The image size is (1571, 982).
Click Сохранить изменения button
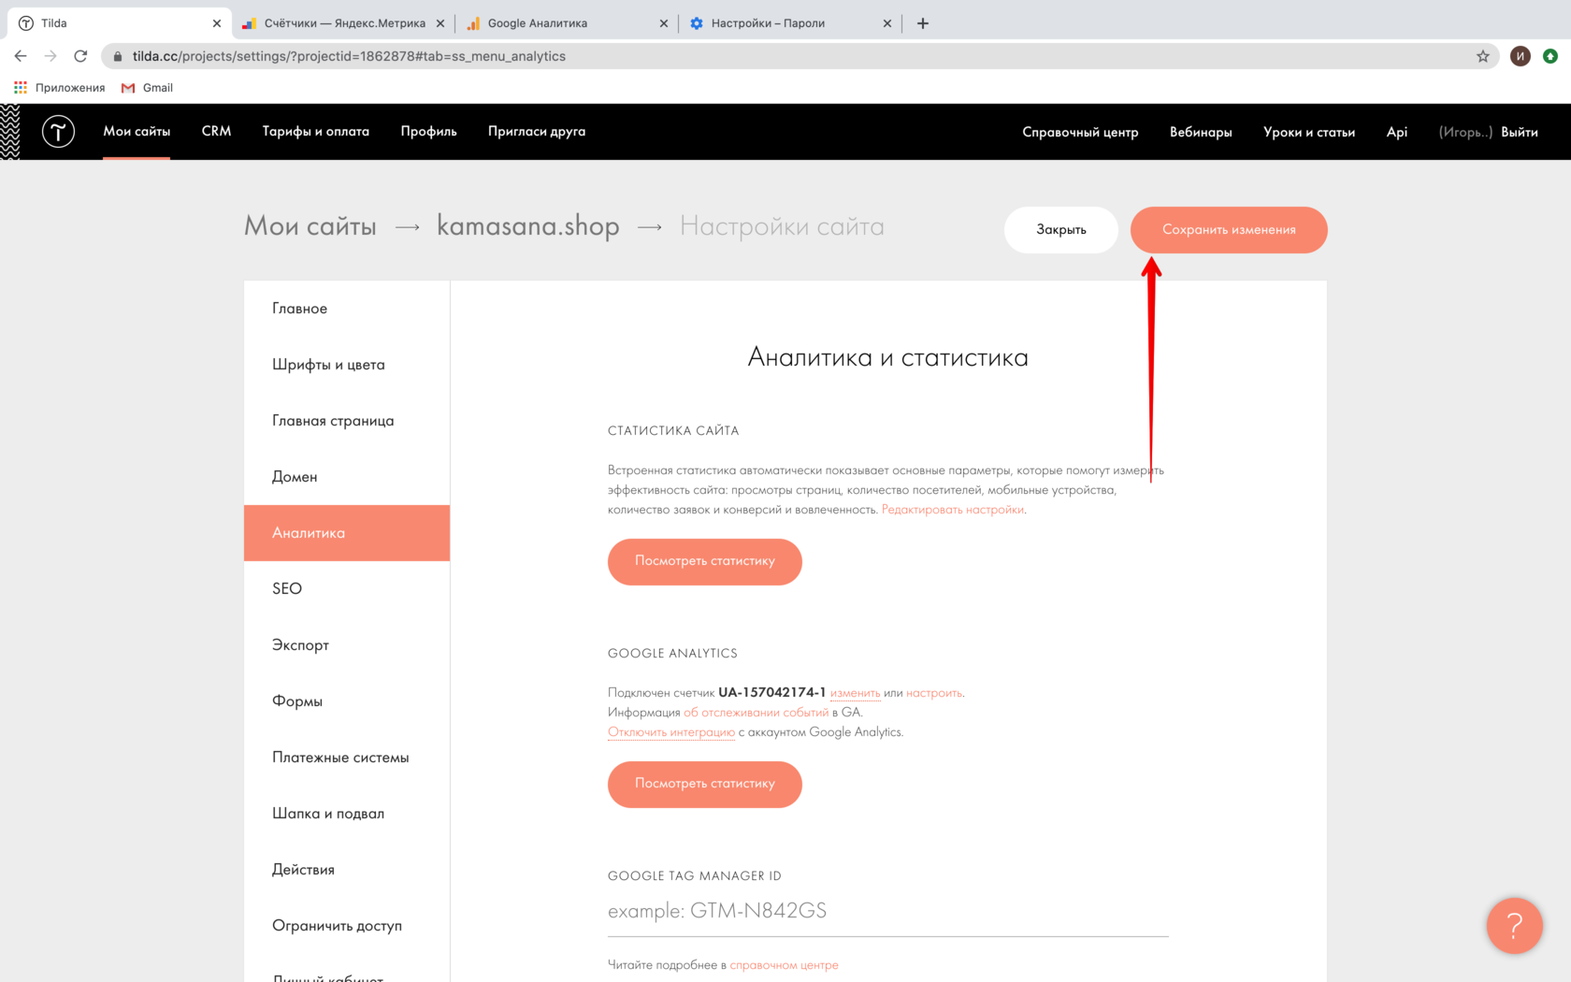(1229, 230)
